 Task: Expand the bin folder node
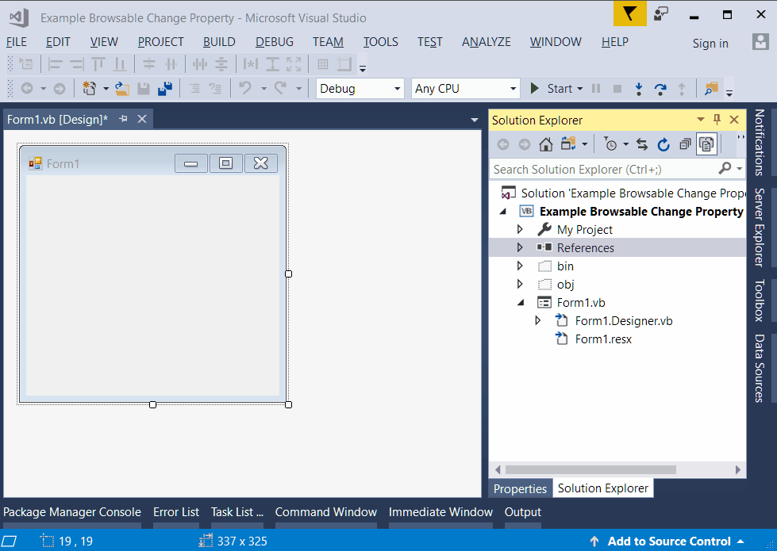pos(520,266)
